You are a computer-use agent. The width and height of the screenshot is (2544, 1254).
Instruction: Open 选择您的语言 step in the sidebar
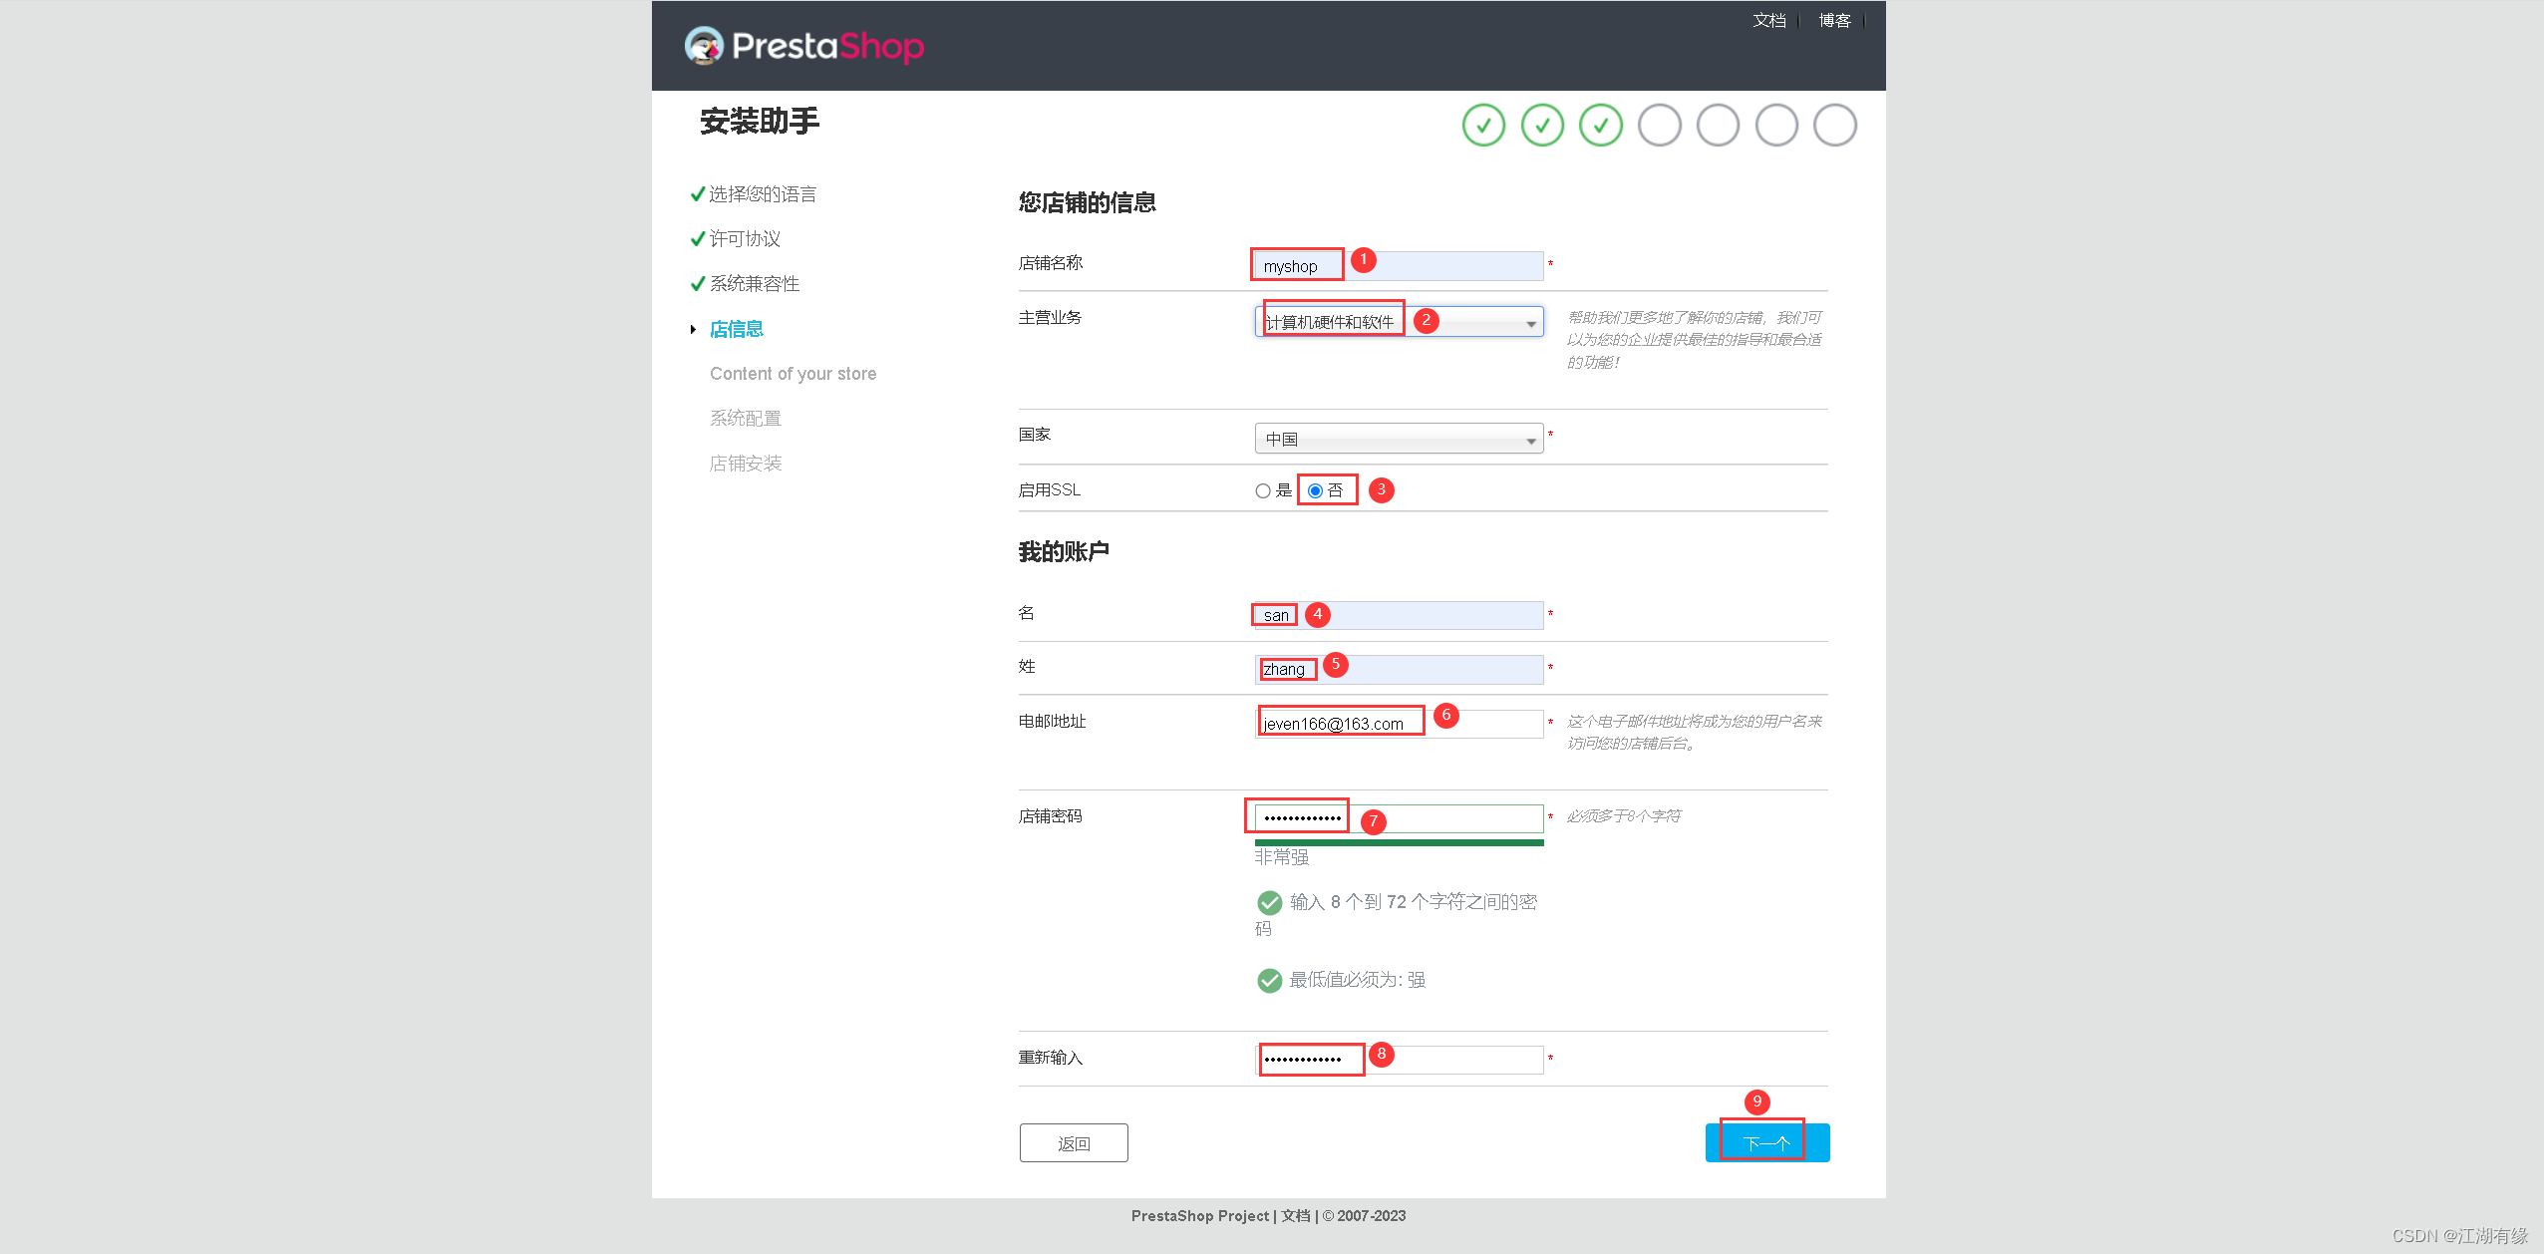click(x=763, y=194)
